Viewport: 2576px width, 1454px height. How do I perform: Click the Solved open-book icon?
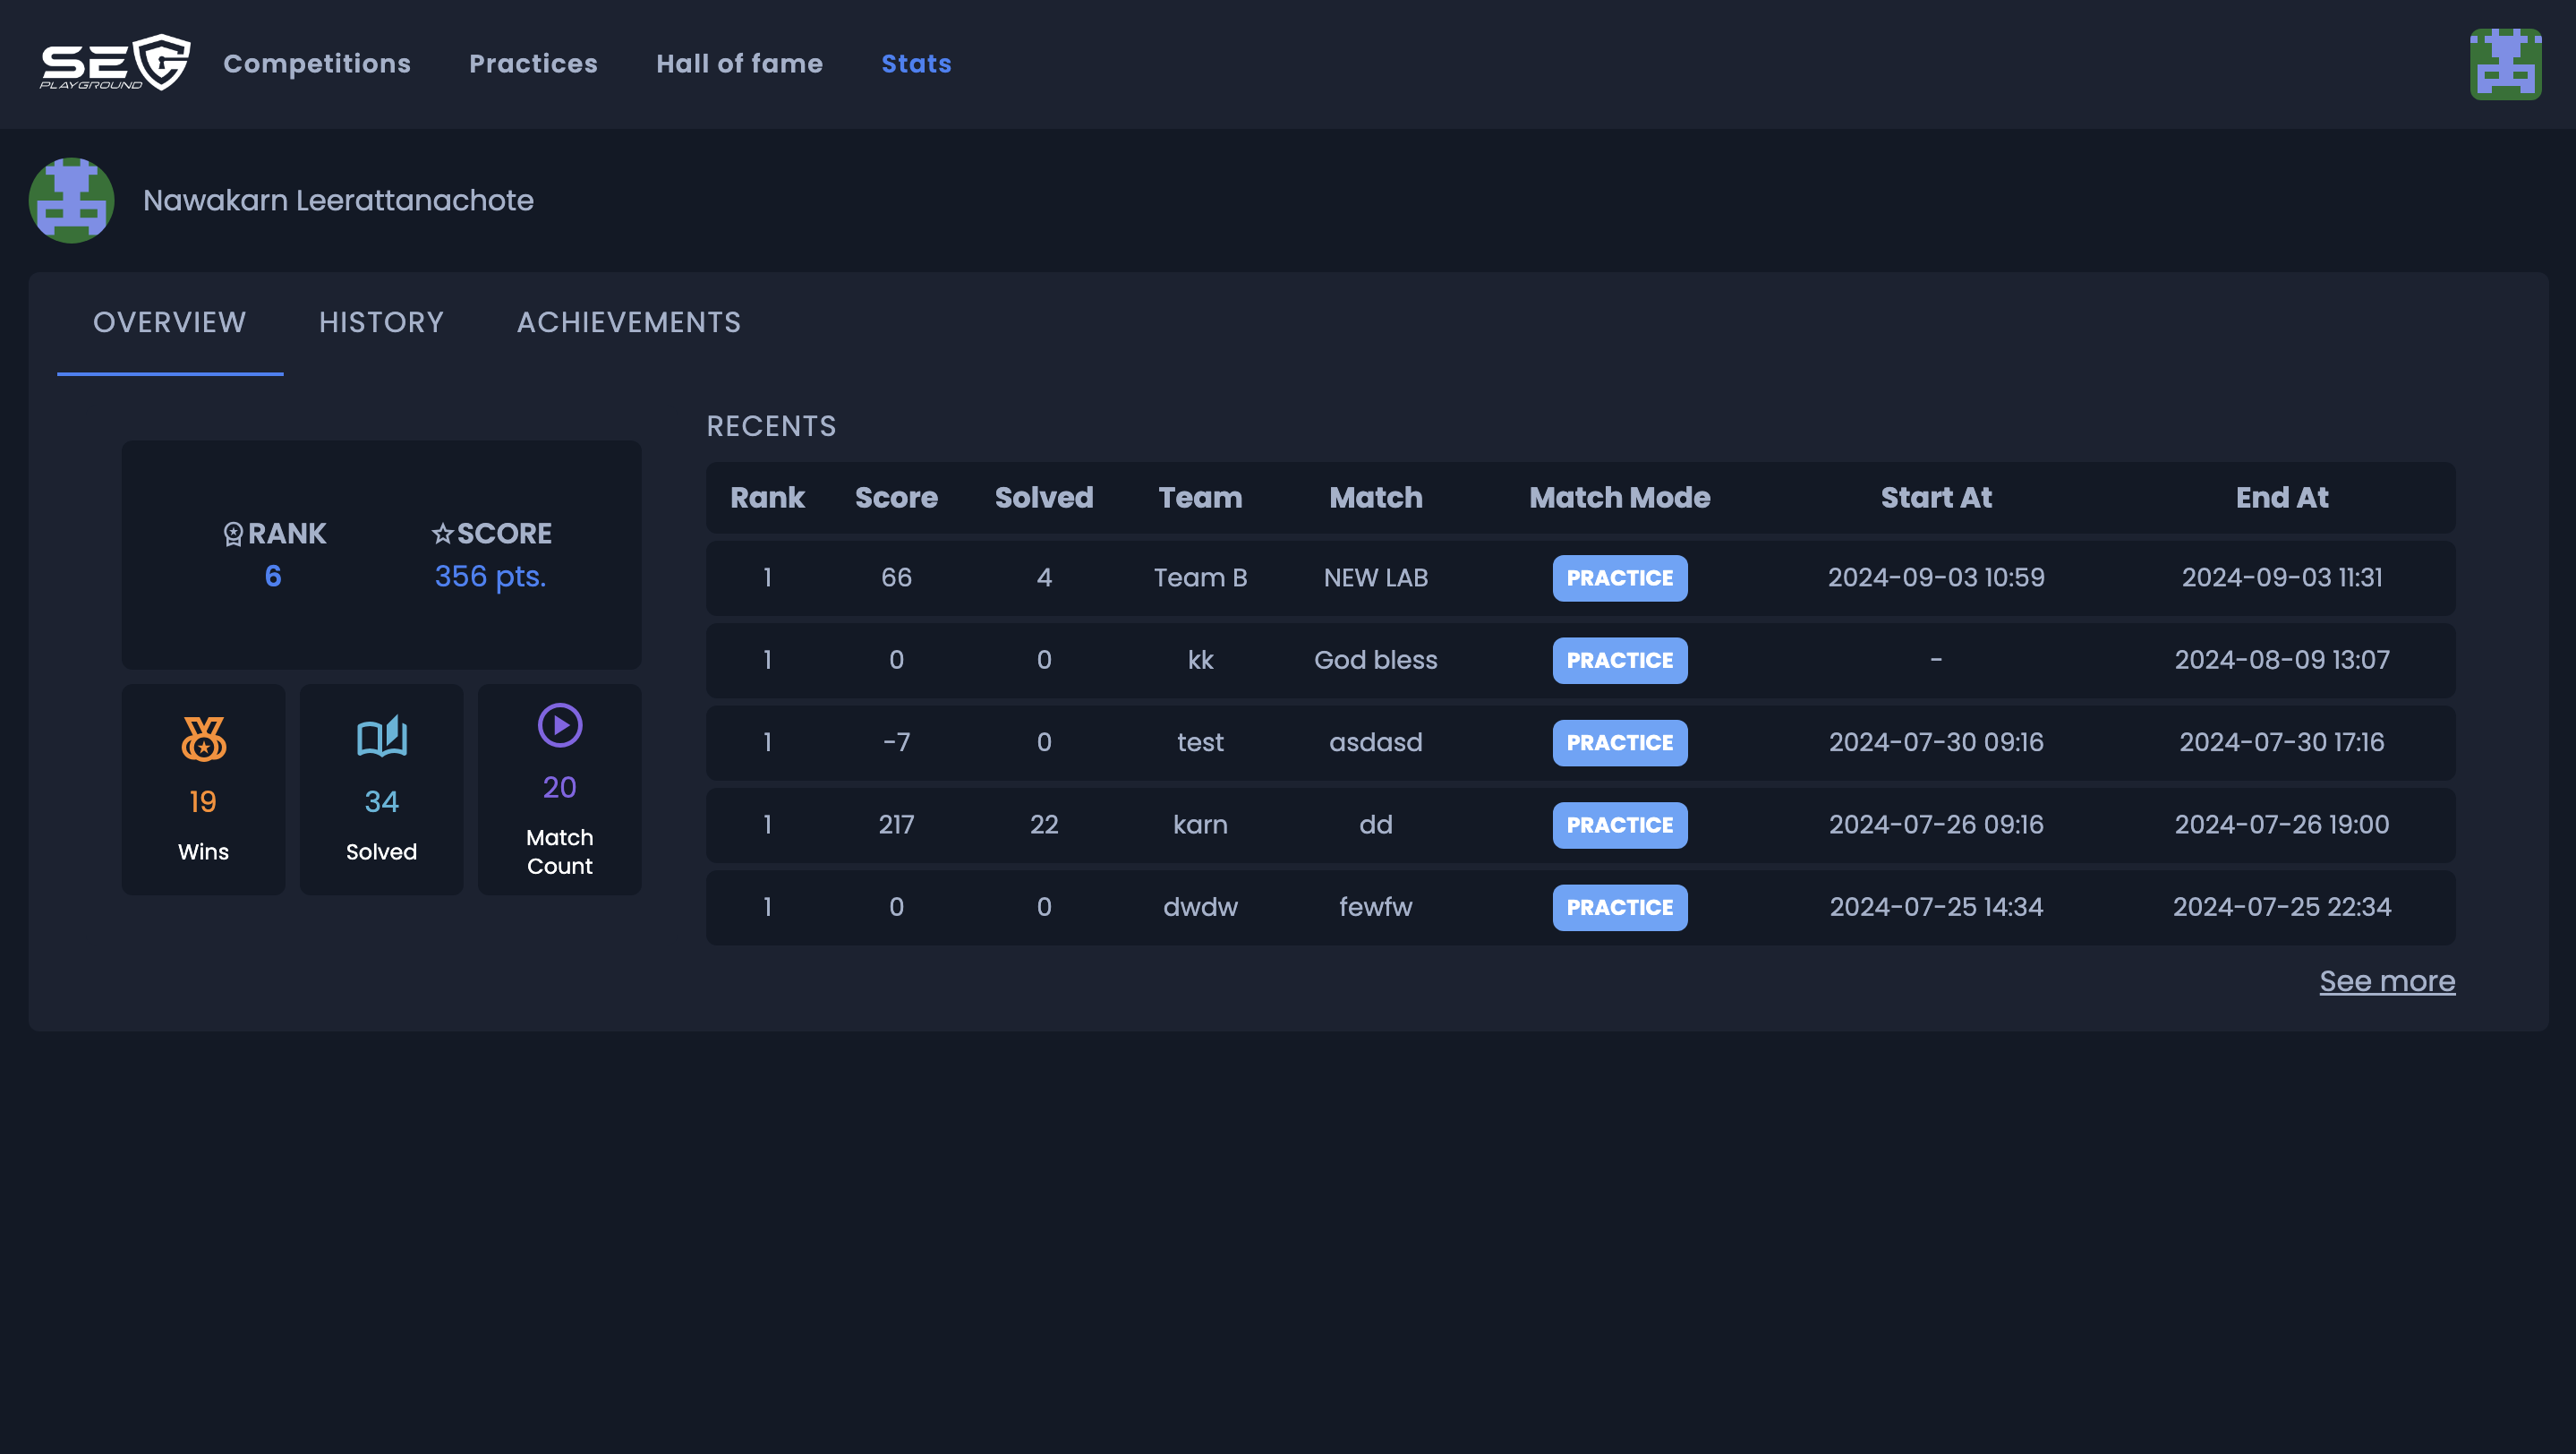pos(381,737)
